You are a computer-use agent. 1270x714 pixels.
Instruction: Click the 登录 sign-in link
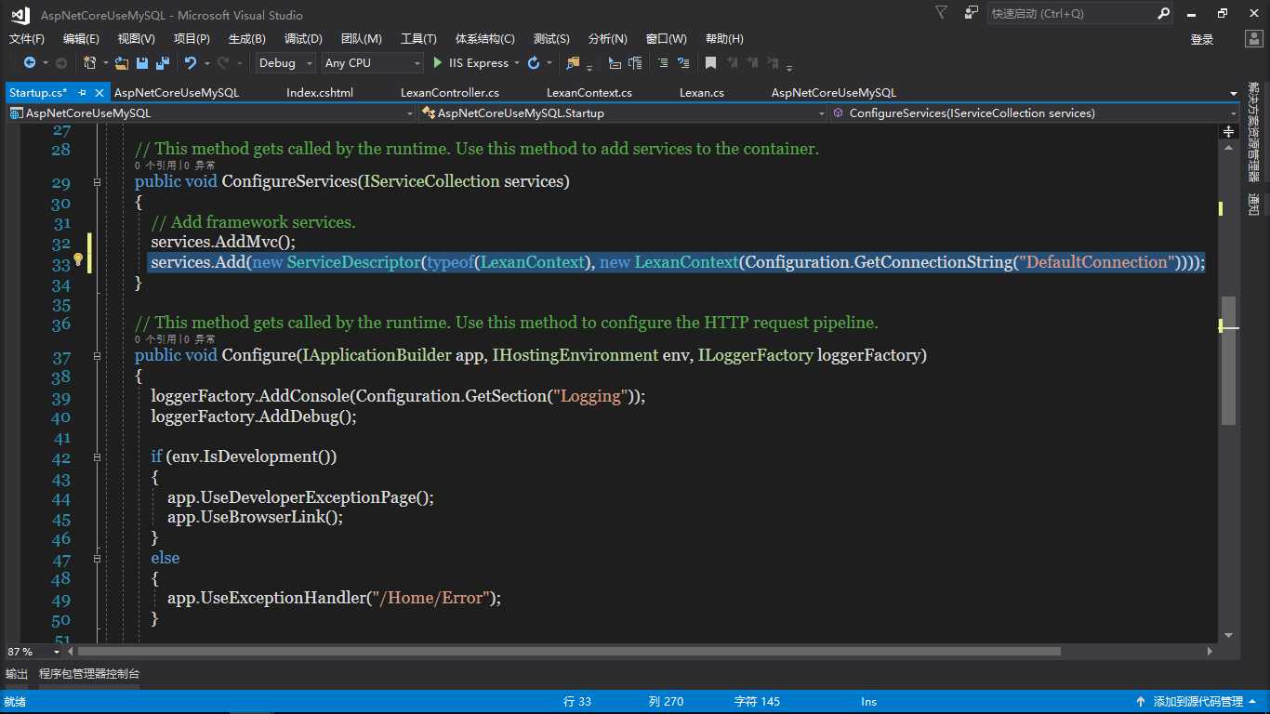[x=1202, y=39]
